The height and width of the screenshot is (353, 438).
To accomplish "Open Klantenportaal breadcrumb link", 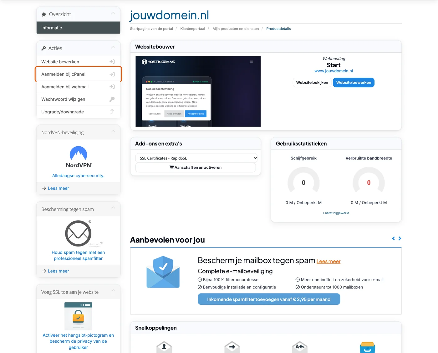I will coord(193,29).
